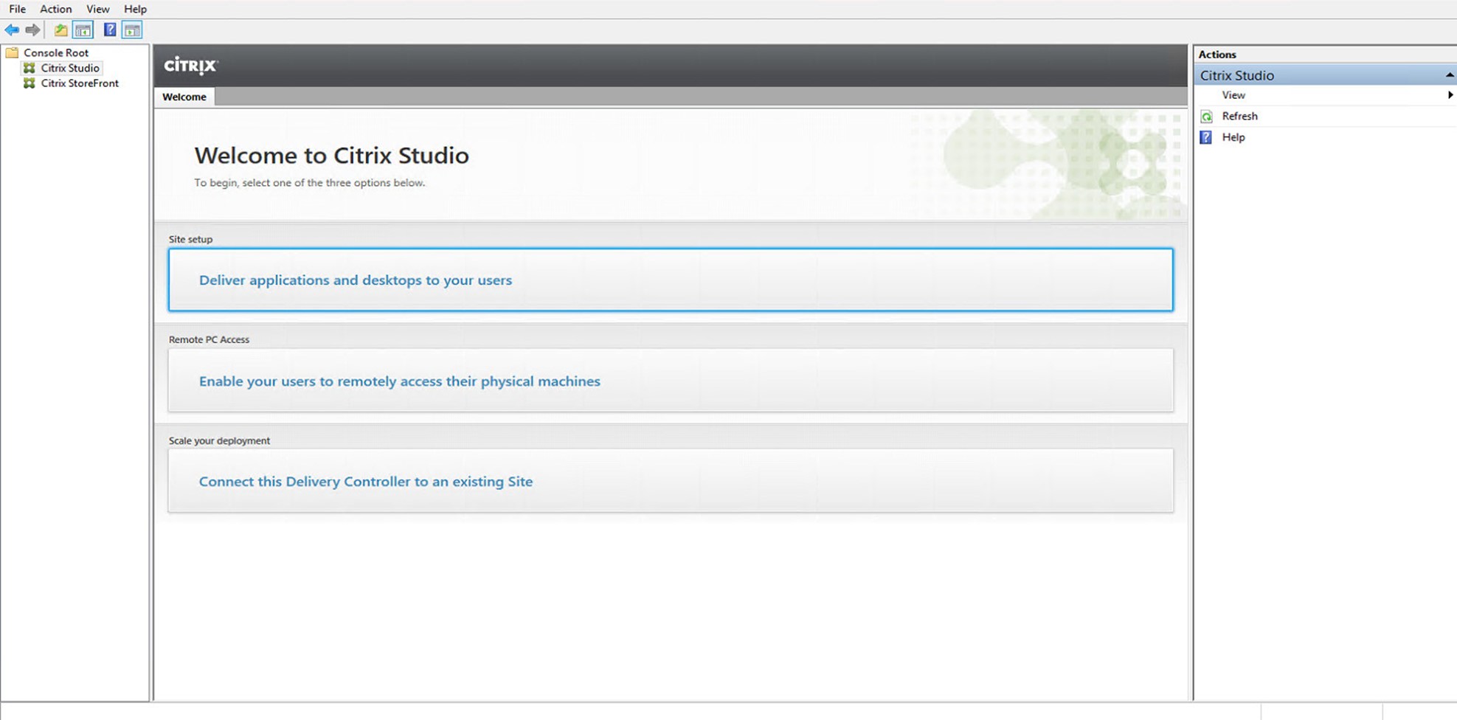
Task: Click Refresh in the Actions pane
Action: (x=1239, y=116)
